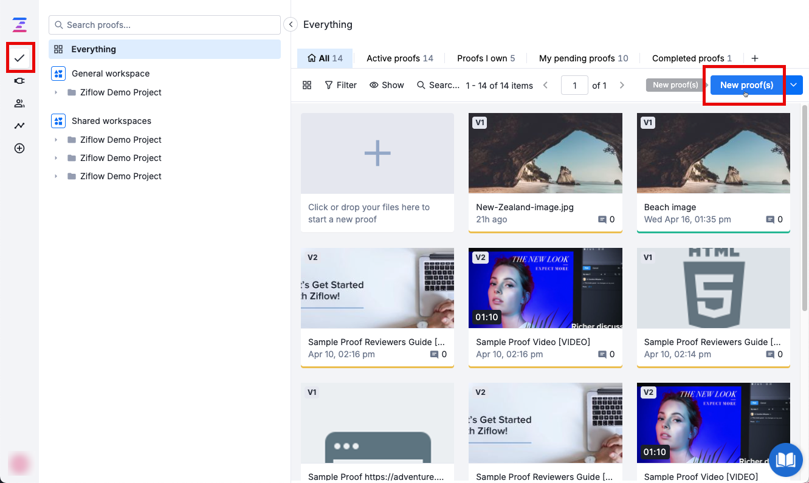
Task: Open the New-Zealand-image.jpg proof thumbnail
Action: click(545, 153)
